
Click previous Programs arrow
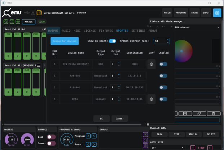click(88, 136)
